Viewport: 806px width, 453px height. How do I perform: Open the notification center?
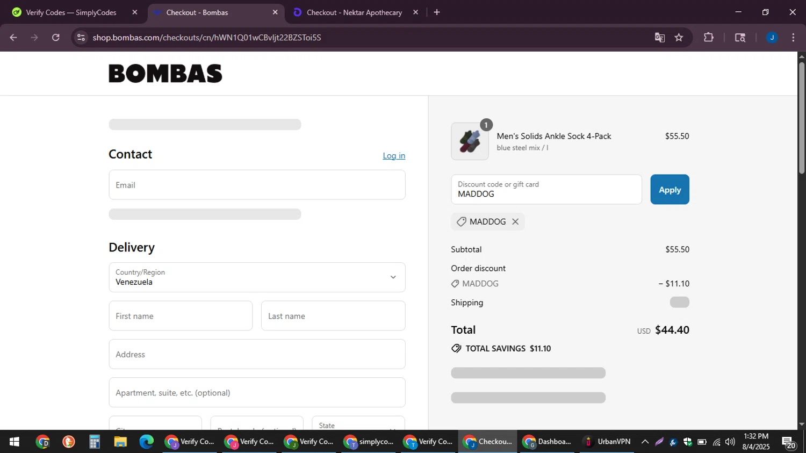789,442
